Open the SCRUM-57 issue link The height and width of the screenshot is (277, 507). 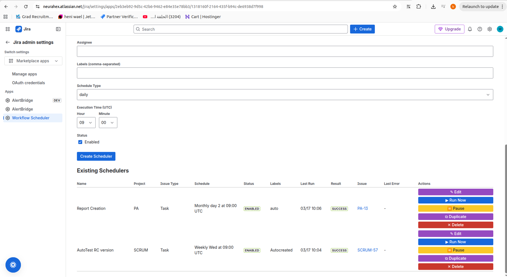(x=367, y=250)
